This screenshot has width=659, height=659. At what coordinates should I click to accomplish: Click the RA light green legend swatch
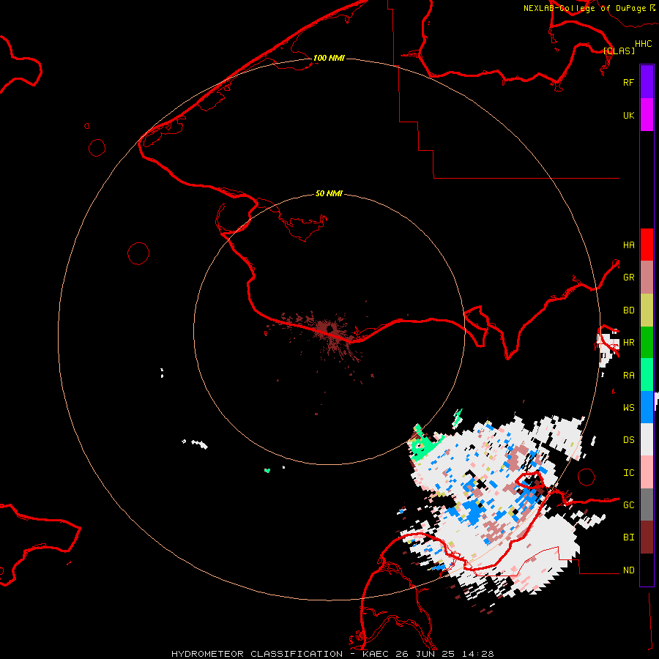[x=647, y=375]
